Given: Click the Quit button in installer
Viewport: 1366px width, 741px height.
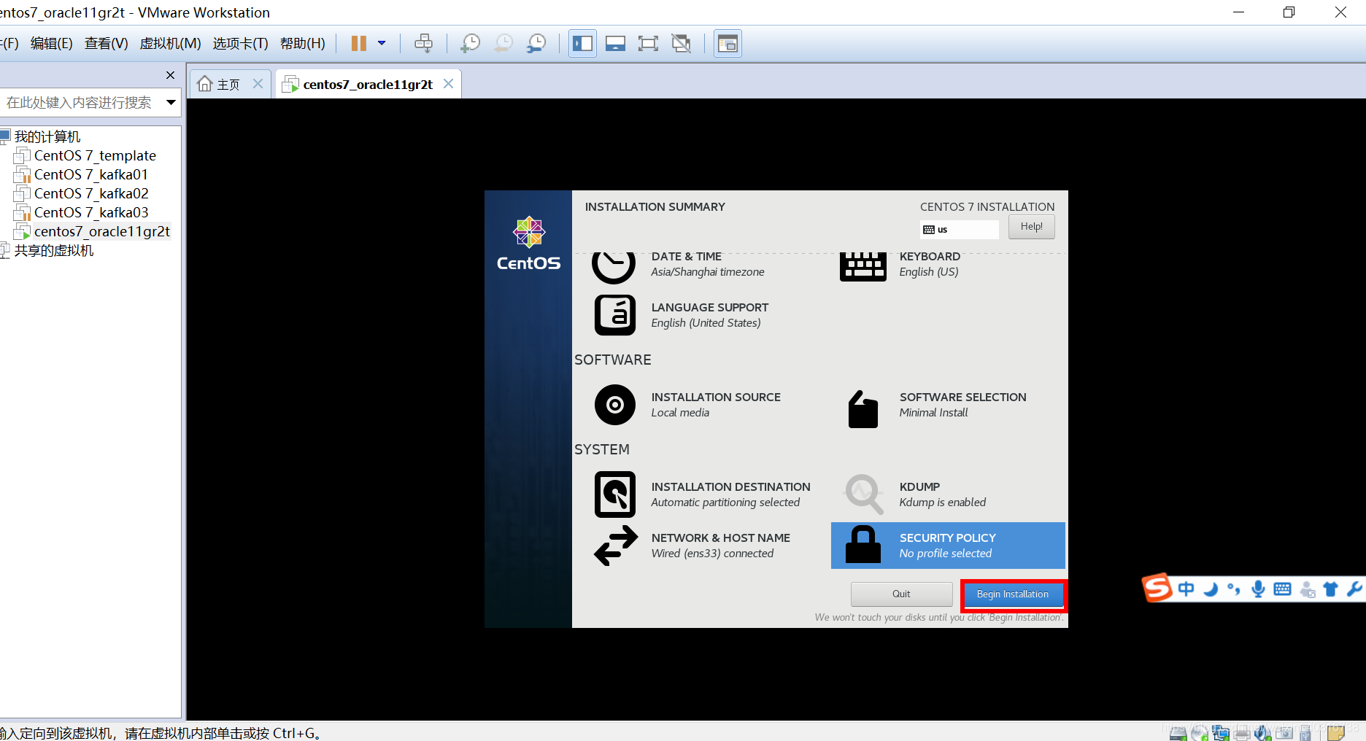Looking at the screenshot, I should (x=901, y=594).
